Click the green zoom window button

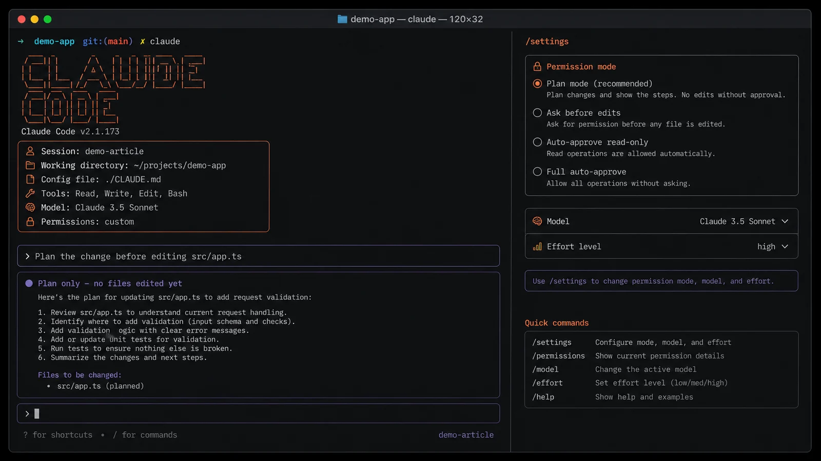[x=48, y=19]
